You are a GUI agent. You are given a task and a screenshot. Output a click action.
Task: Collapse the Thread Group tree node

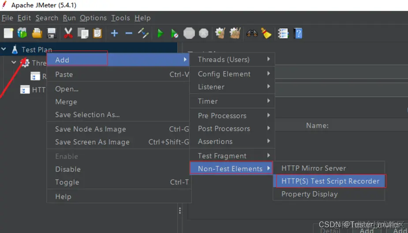point(14,62)
